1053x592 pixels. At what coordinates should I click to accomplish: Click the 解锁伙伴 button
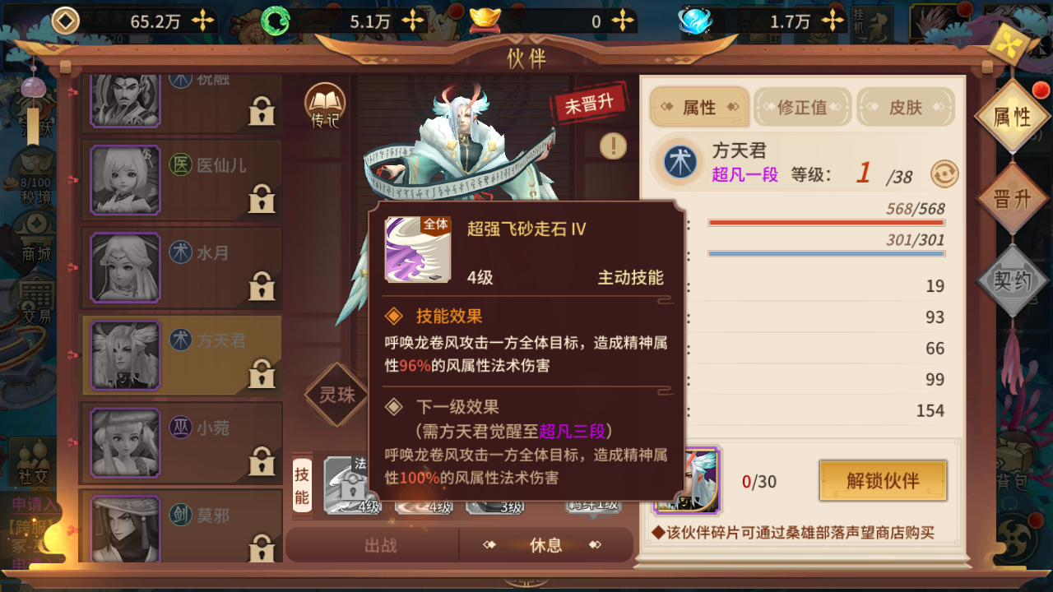tap(883, 481)
